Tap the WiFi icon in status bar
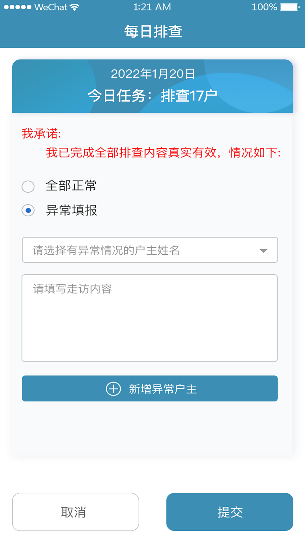This screenshot has height=542, width=305. click(74, 7)
